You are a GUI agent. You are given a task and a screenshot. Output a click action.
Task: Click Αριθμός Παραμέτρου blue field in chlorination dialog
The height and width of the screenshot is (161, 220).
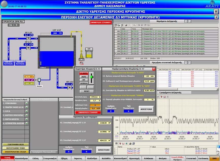[111, 111]
